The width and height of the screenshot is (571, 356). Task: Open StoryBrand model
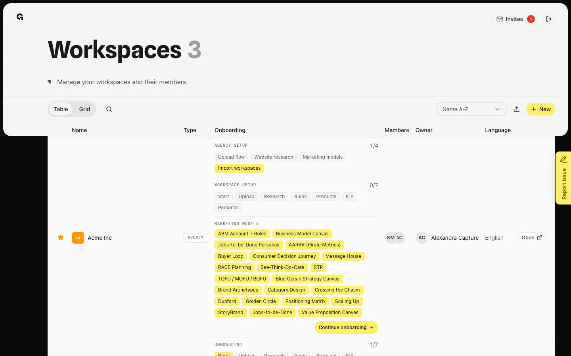(231, 312)
